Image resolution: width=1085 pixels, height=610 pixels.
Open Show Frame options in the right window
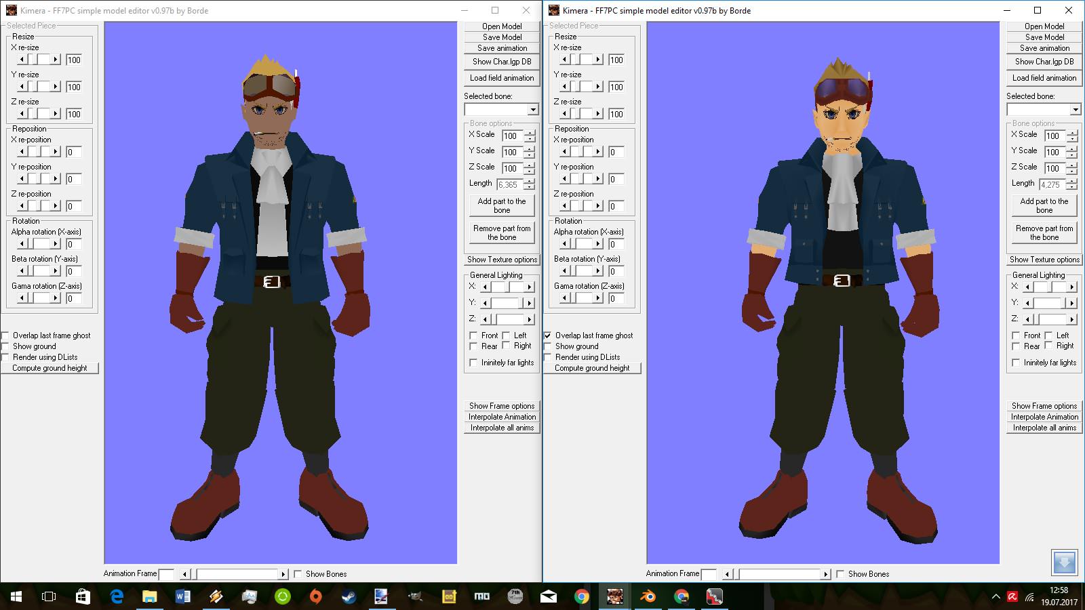[x=1044, y=406]
